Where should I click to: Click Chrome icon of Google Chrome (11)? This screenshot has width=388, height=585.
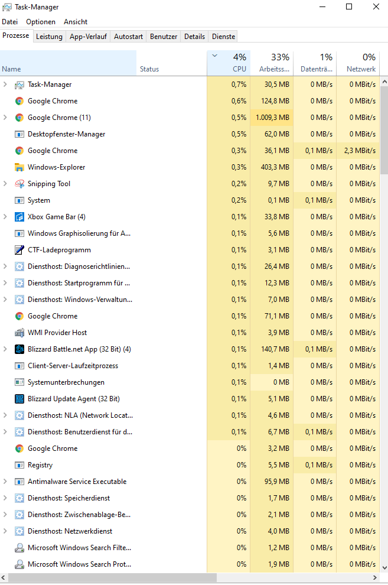tap(19, 118)
